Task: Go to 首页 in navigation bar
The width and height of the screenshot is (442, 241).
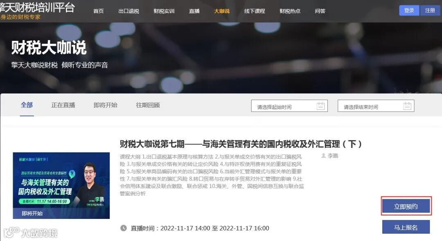Action: pyautogui.click(x=98, y=11)
